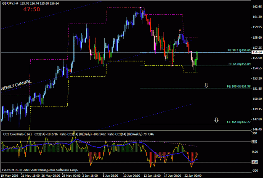The width and height of the screenshot is (263, 178).
Task: Click the FE 38.2 @156.69 Fibonacci label
Action: point(239,50)
